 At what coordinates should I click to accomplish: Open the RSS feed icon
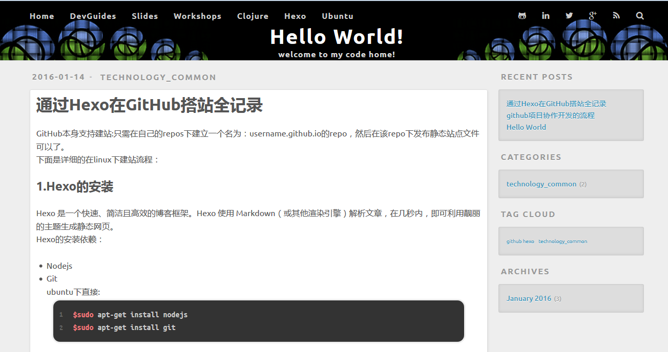coord(616,16)
